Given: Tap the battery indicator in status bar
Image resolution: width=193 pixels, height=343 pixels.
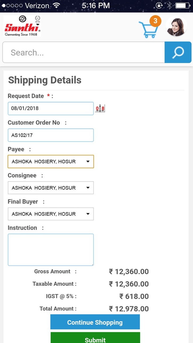Looking at the screenshot, I should click(x=182, y=5).
